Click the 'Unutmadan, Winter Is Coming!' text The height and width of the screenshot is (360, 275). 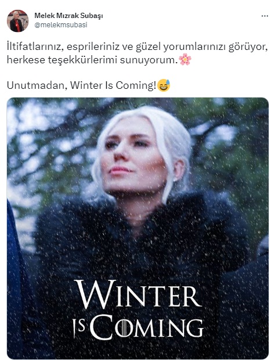[x=81, y=85]
